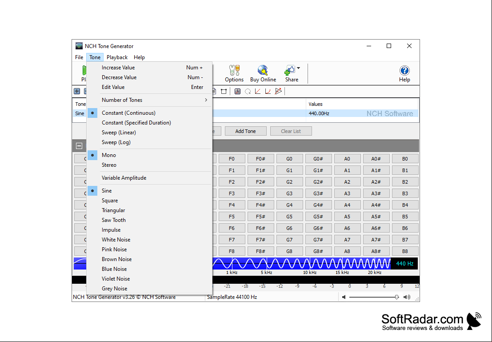
Task: Click the Buy Online globe icon
Action: [x=263, y=70]
